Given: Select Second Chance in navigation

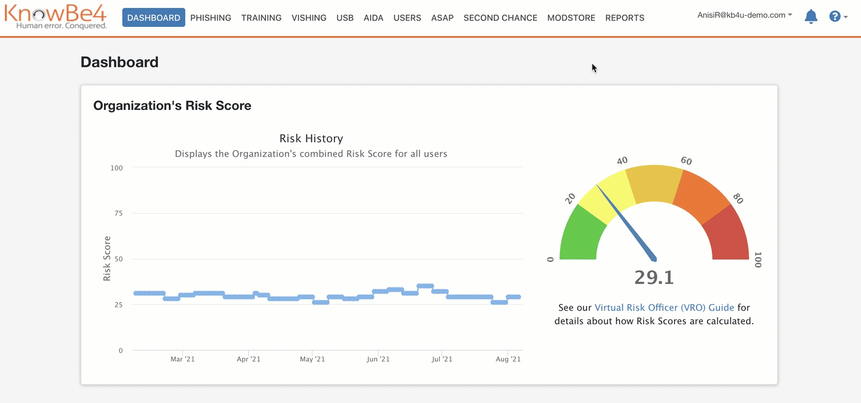Looking at the screenshot, I should click(500, 18).
